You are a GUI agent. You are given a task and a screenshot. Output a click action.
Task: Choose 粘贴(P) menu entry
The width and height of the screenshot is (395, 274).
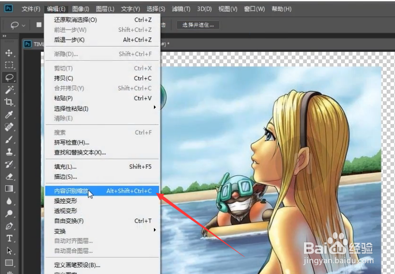point(102,98)
